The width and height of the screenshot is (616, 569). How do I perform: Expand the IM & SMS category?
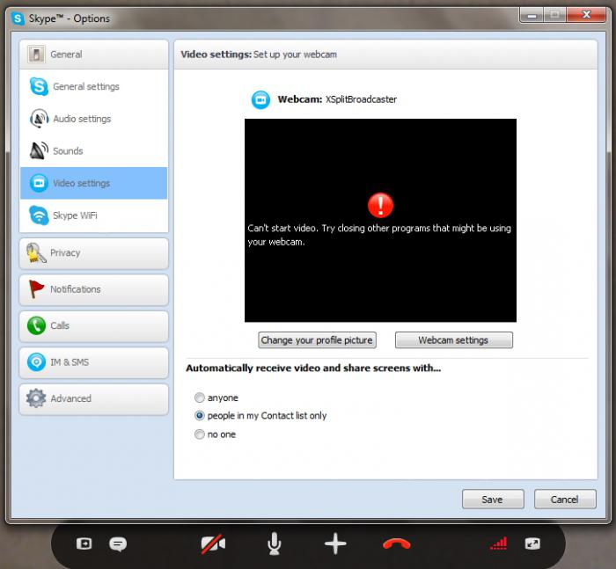tap(93, 362)
